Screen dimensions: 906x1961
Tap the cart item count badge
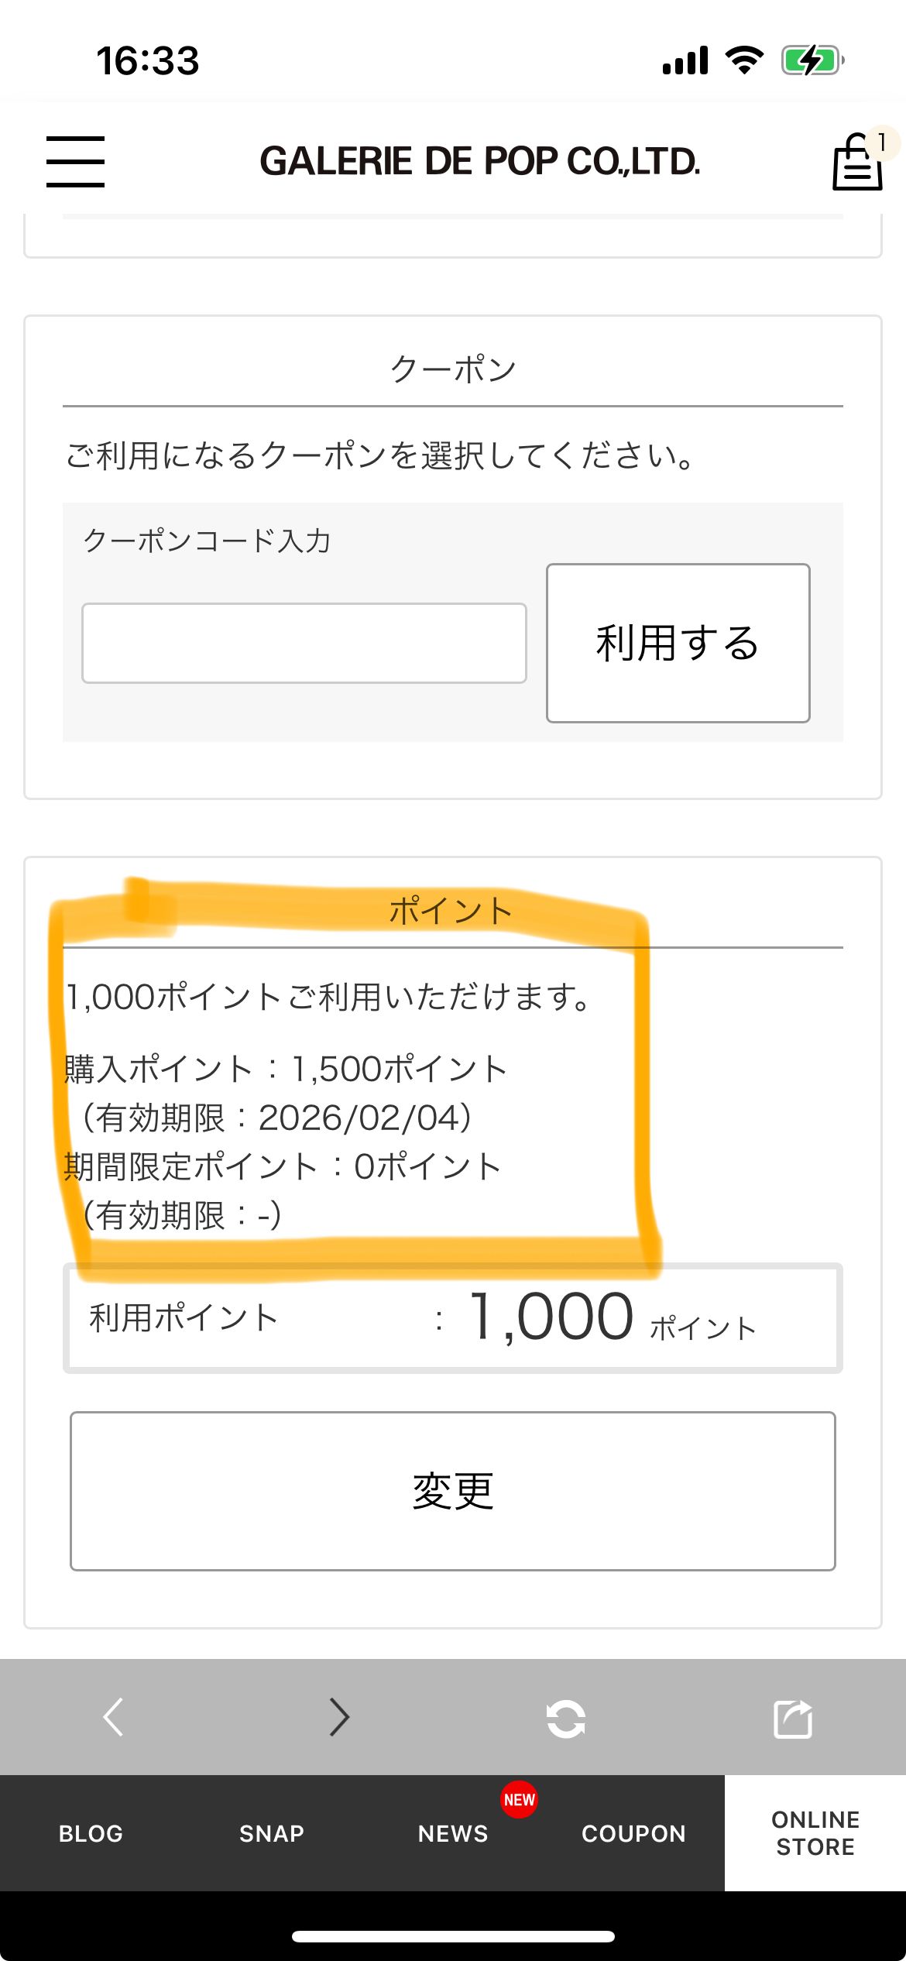pyautogui.click(x=883, y=143)
